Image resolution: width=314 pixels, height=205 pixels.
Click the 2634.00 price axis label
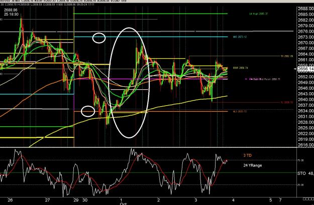306,111
